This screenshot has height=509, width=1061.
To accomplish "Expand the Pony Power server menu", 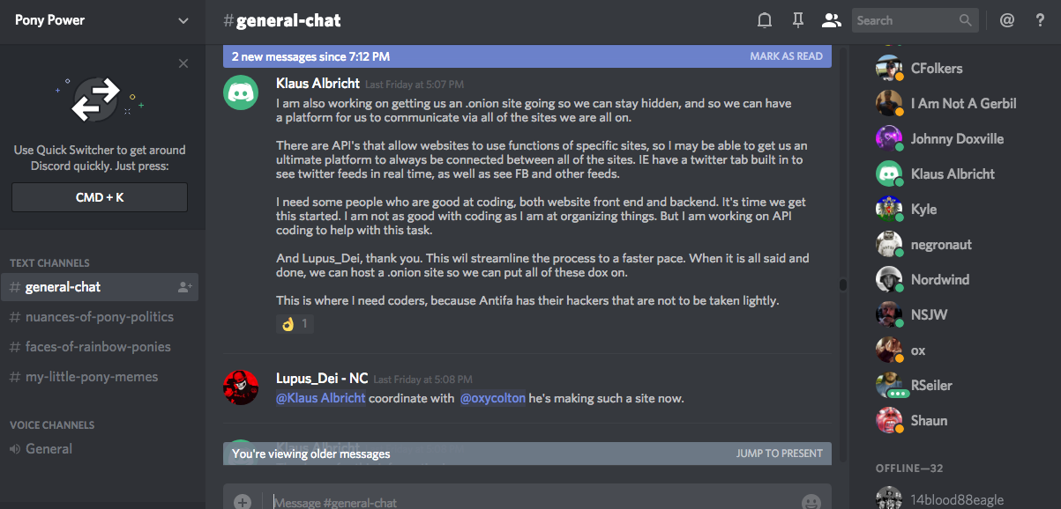I will coord(183,20).
